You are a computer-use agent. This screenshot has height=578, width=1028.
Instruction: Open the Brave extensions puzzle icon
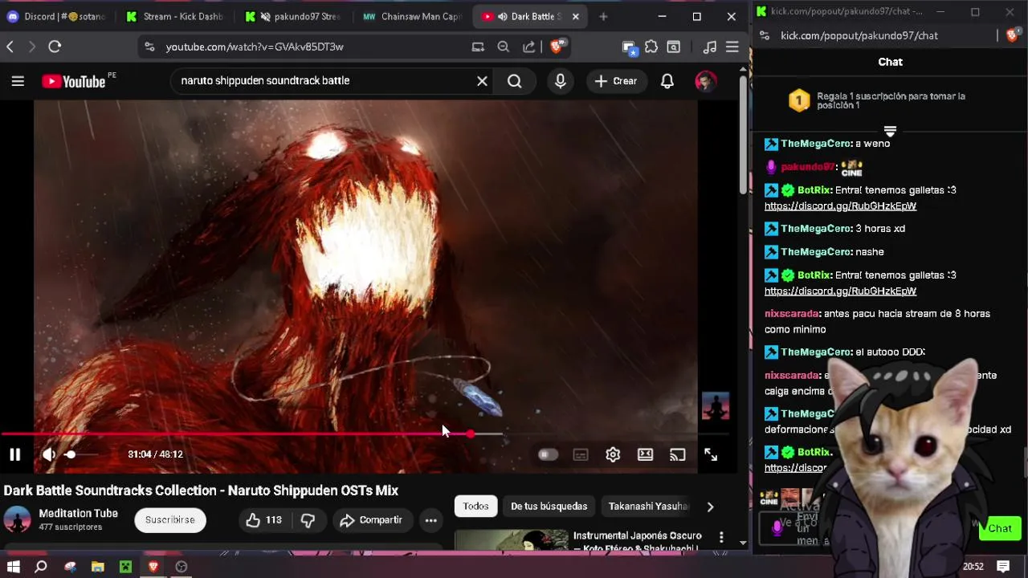[x=651, y=47]
